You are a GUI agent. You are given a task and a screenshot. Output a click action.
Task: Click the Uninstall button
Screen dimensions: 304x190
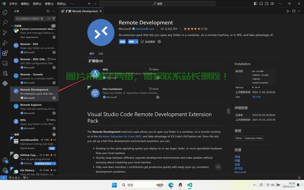click(131, 42)
